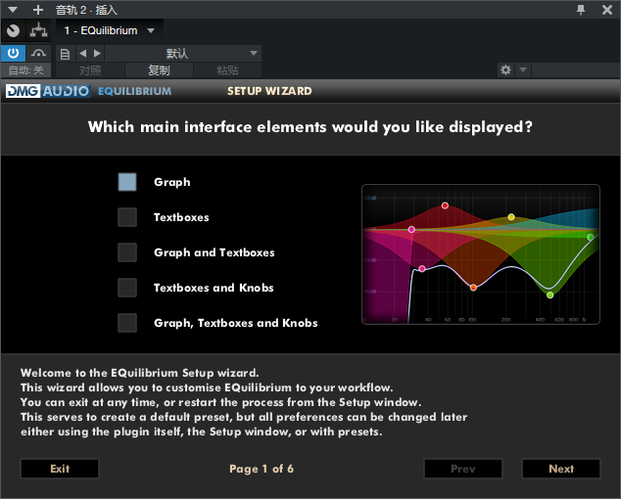Click the Textboxes and Knobs label

[214, 288]
